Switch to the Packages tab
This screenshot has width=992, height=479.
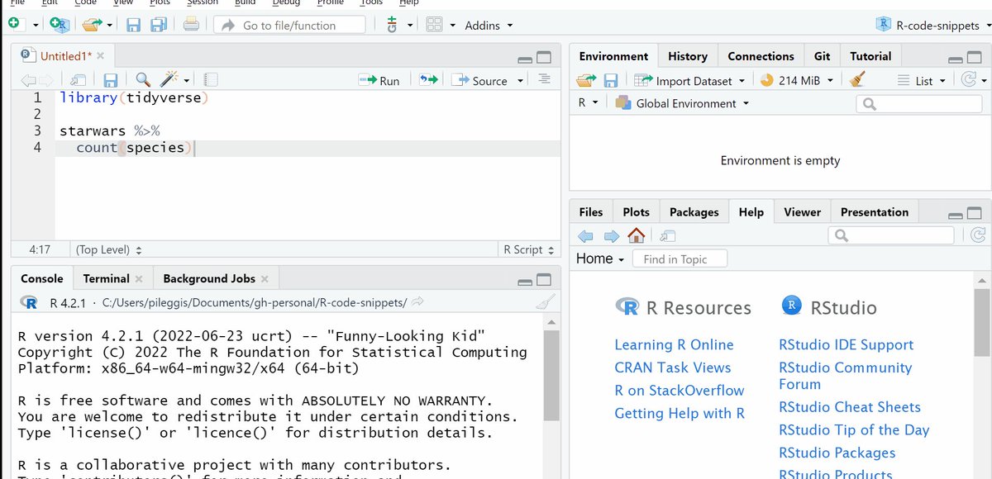pos(694,212)
